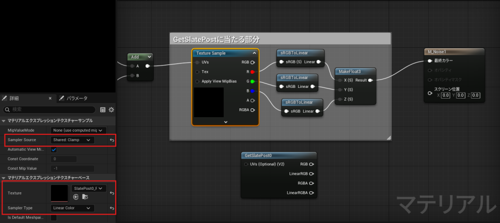Toggle Is Default Meshpaint checkbox

(x=54, y=218)
